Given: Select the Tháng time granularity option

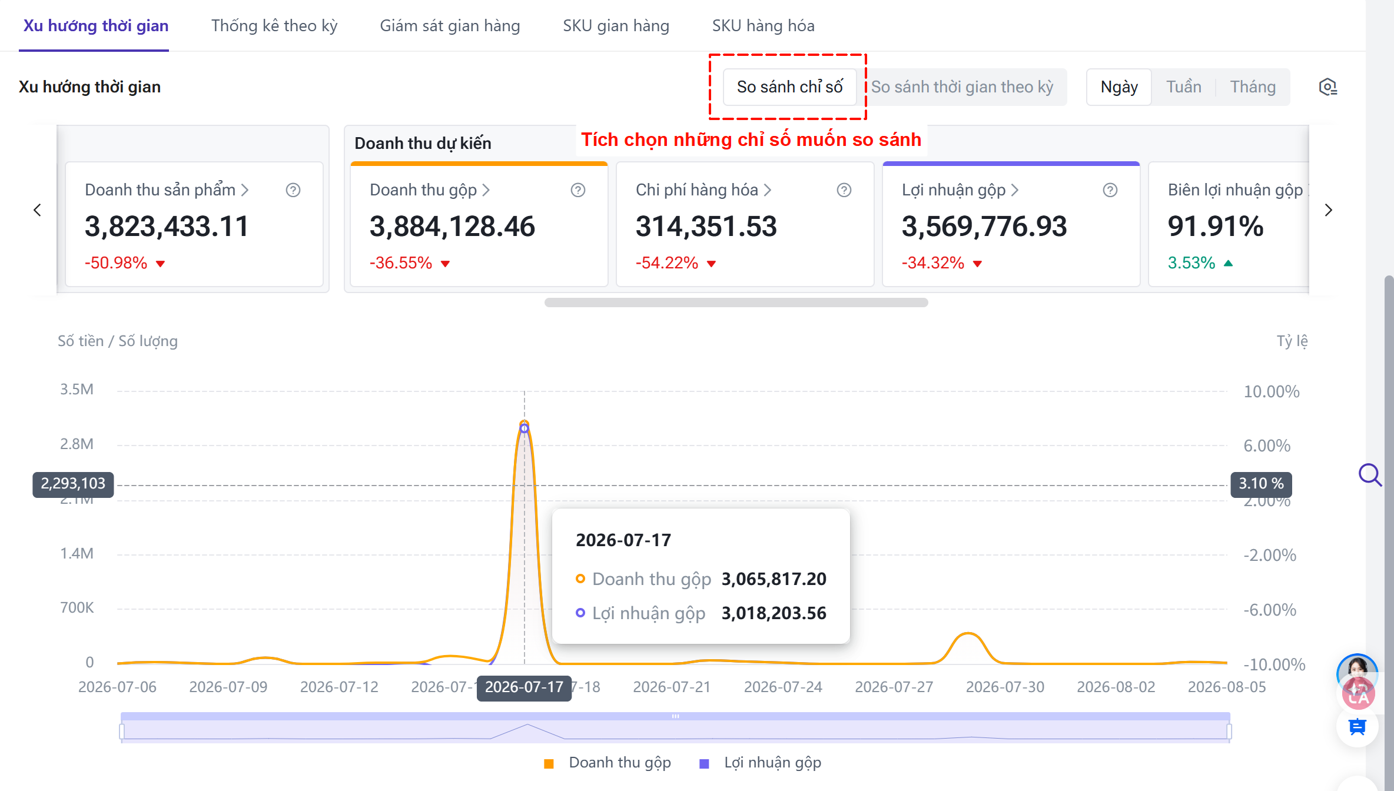Looking at the screenshot, I should (x=1253, y=87).
